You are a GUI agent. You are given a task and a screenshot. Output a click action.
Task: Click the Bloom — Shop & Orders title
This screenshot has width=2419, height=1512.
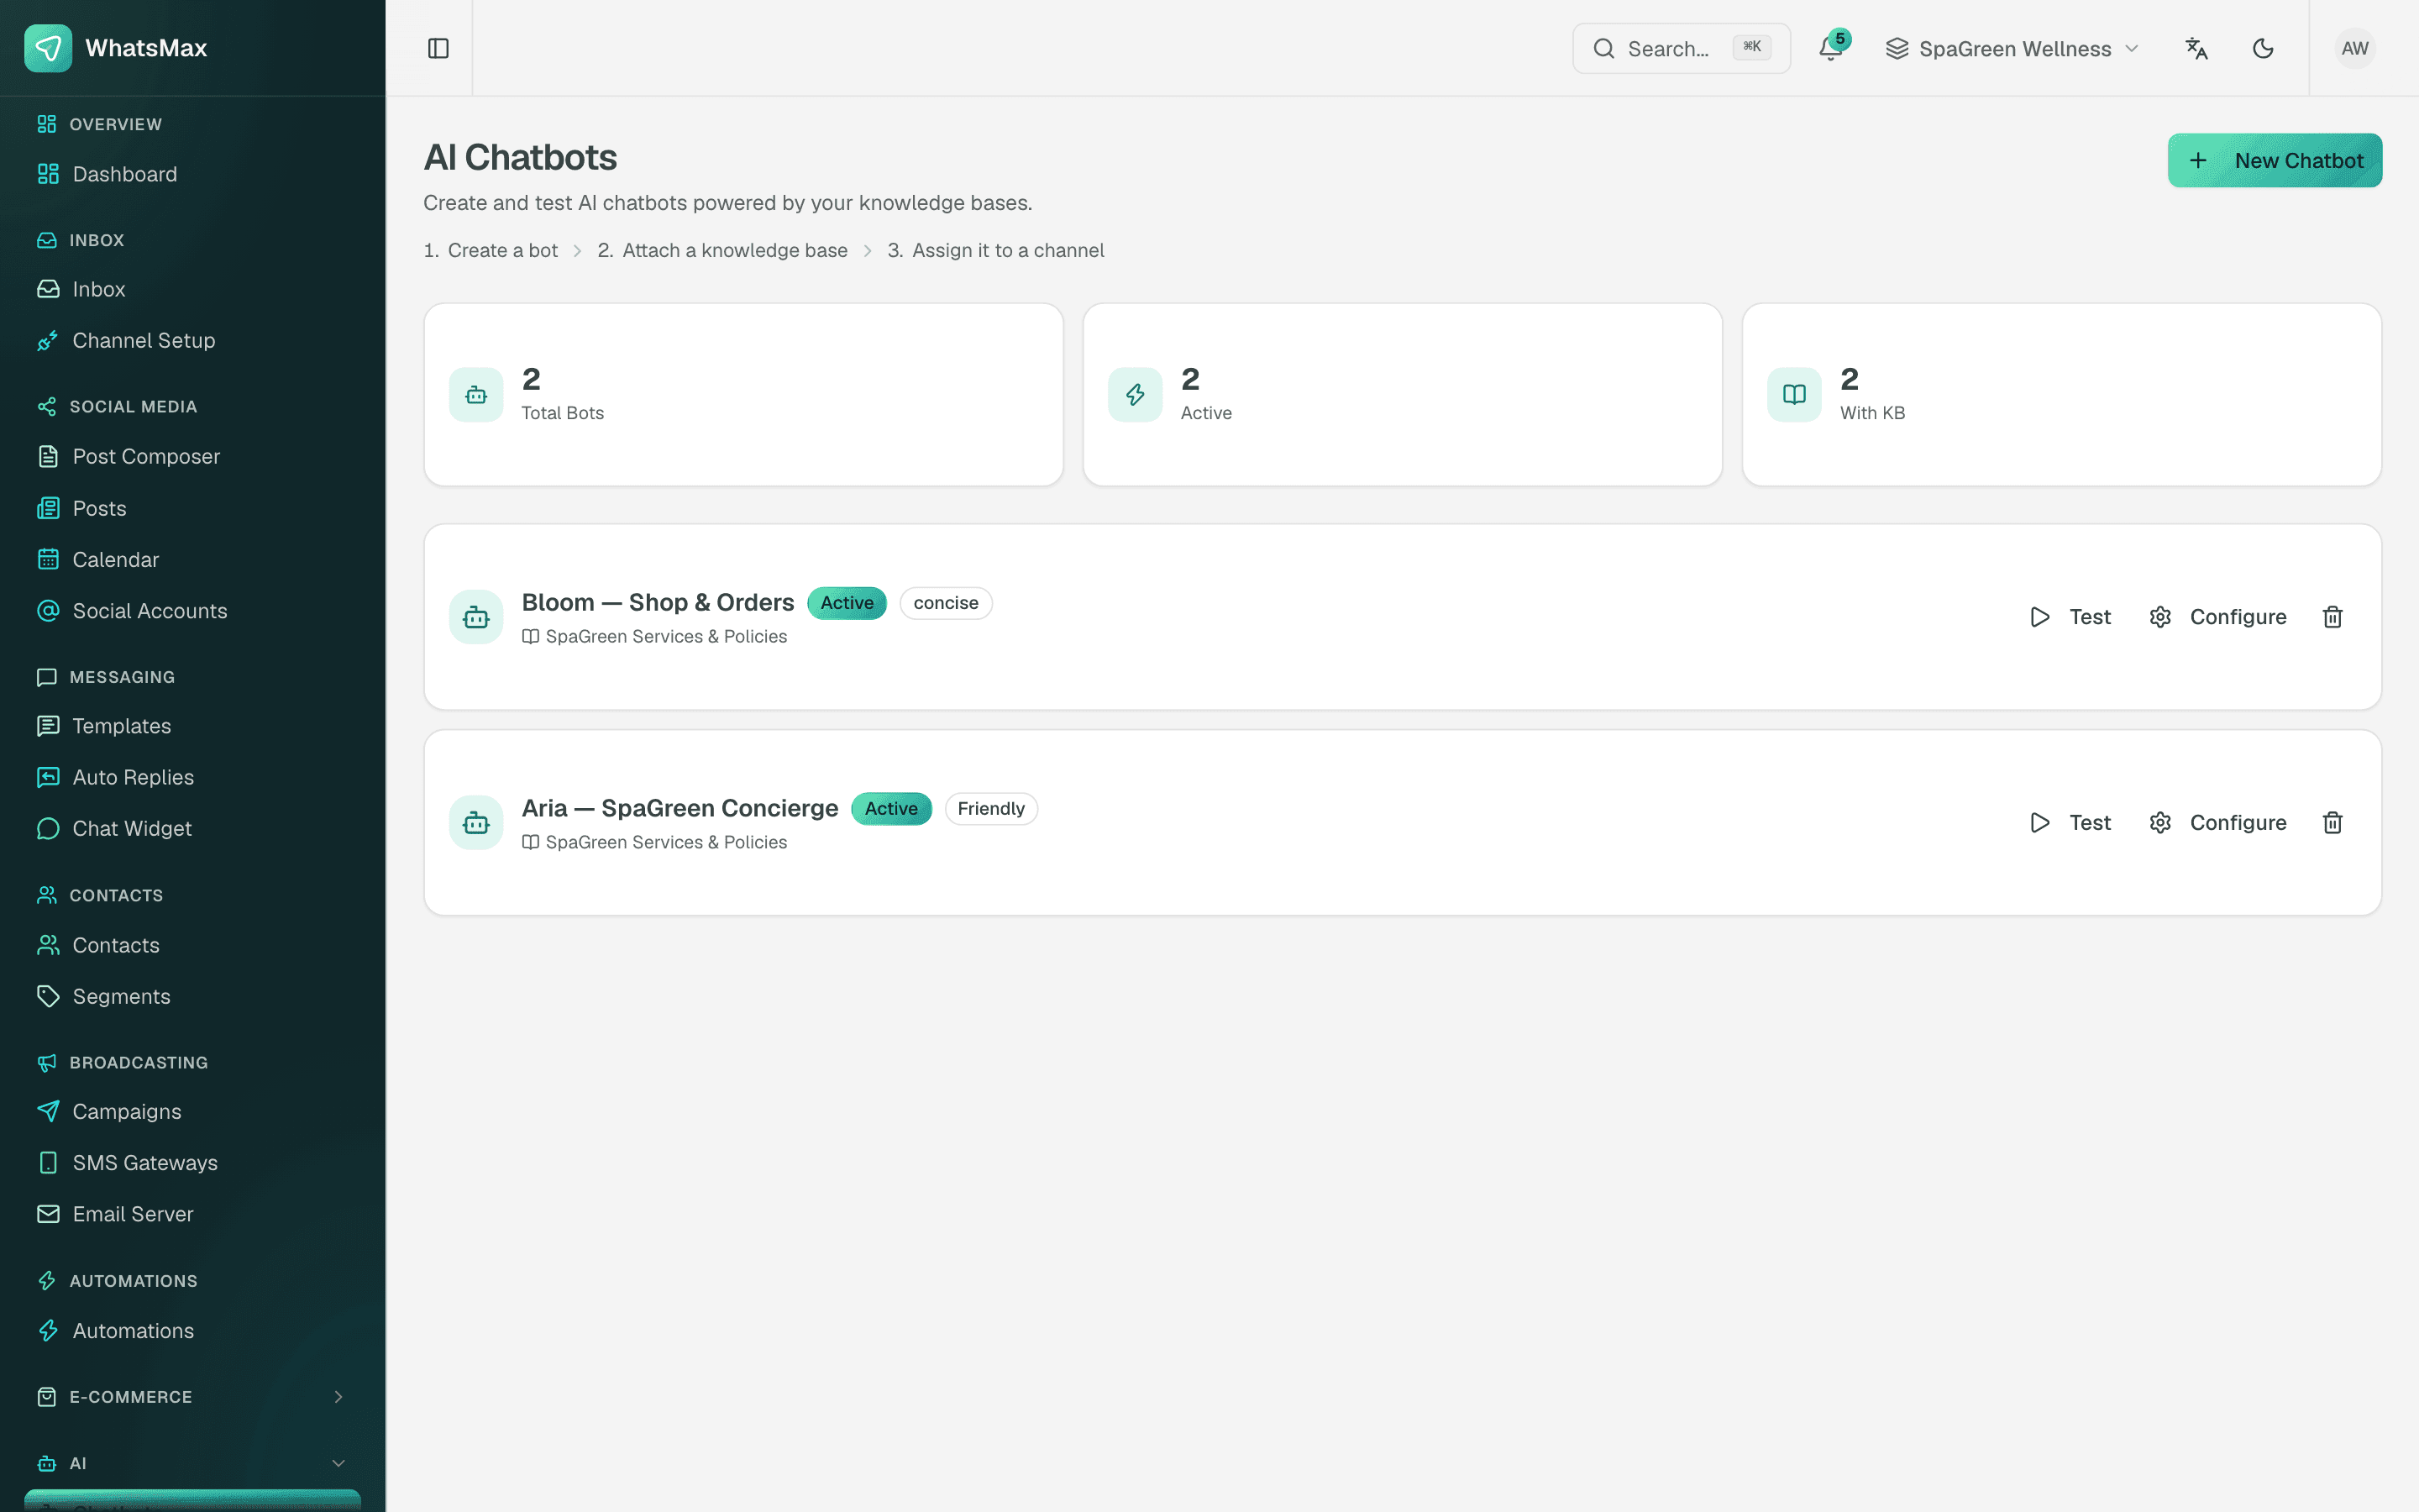(x=658, y=602)
